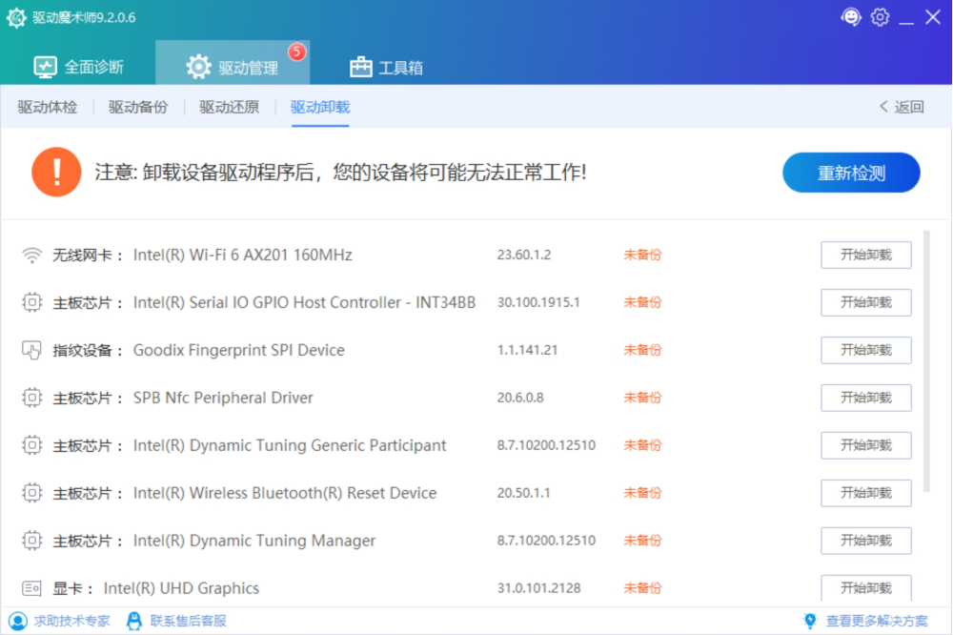Screen dimensions: 953x635
Task: Click the orange warning exclamation icon
Action: 56,173
